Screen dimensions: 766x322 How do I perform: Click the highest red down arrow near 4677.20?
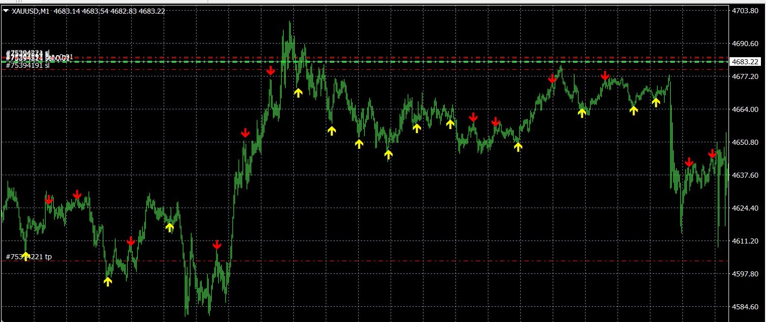[x=271, y=70]
